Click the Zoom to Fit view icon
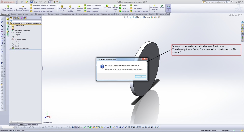244x132 pixels. coord(125,17)
